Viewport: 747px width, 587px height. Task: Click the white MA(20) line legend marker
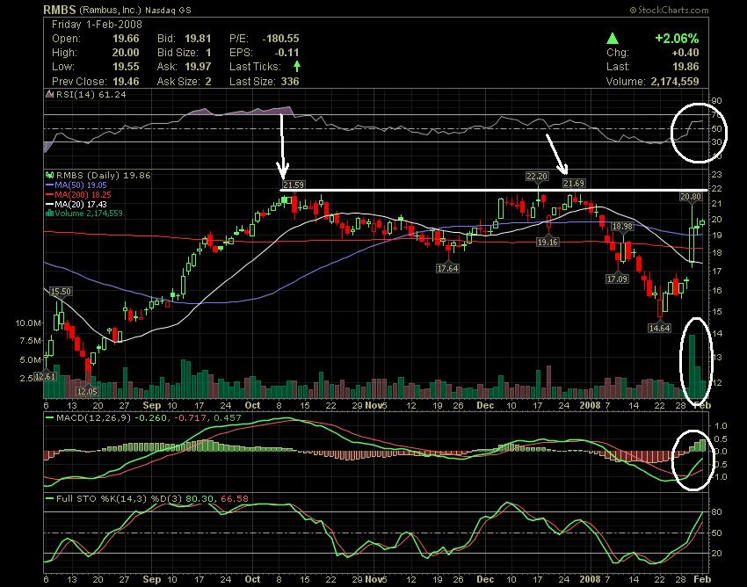[x=49, y=204]
